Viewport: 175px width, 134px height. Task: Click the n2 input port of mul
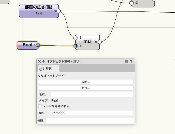[75, 46]
